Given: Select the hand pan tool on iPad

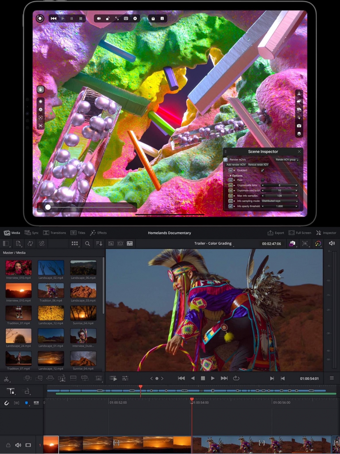Looking at the screenshot, I should (x=40, y=90).
